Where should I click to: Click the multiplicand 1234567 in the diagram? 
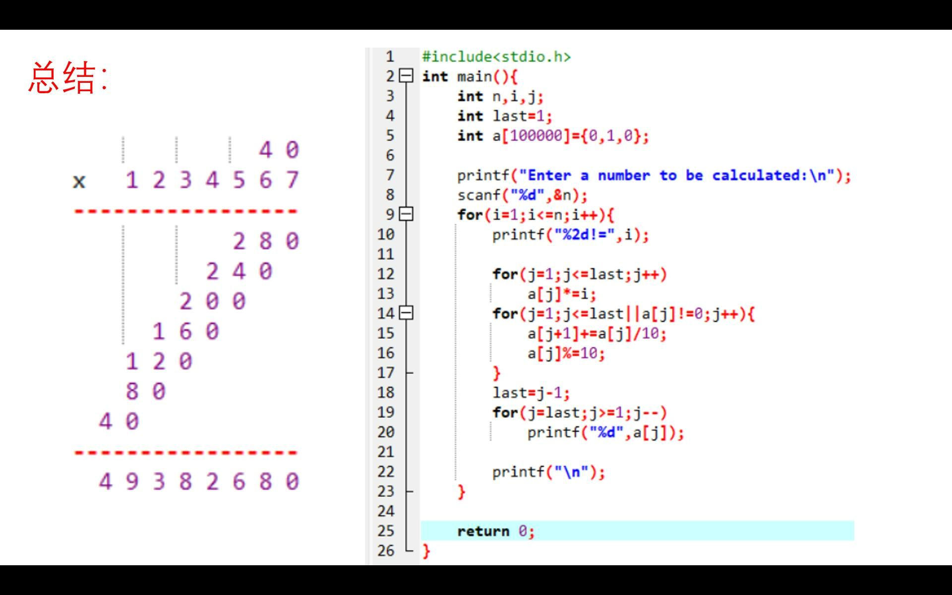click(212, 180)
